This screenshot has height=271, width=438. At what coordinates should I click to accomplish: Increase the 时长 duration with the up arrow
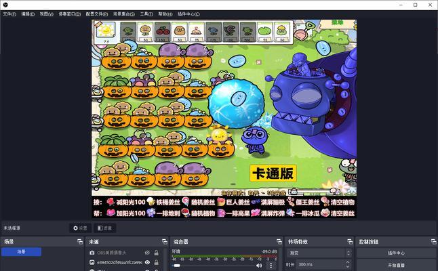[348, 262]
